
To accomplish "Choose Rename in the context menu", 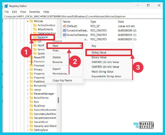I will 58,62.
